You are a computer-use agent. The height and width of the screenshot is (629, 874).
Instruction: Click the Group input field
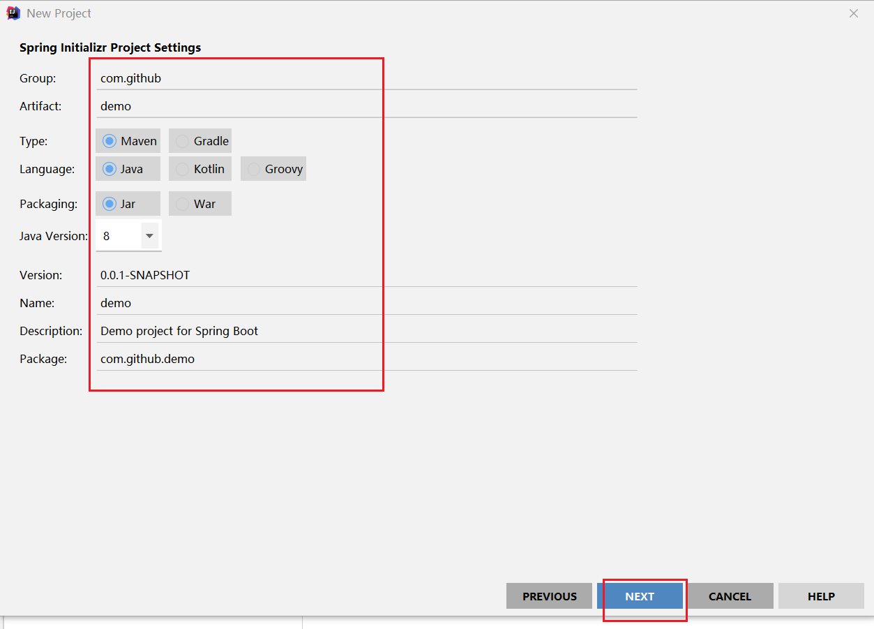[x=366, y=78]
